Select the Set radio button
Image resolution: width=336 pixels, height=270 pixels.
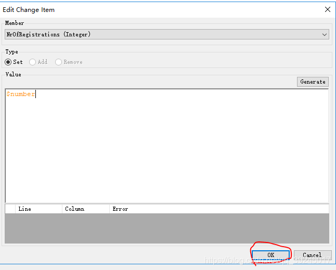coord(8,62)
